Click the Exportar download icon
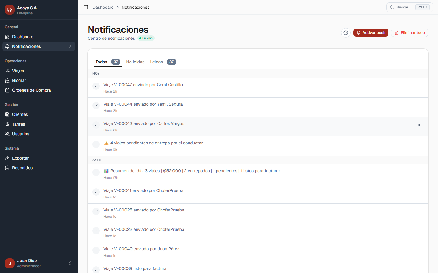The image size is (438, 273). click(x=7, y=158)
